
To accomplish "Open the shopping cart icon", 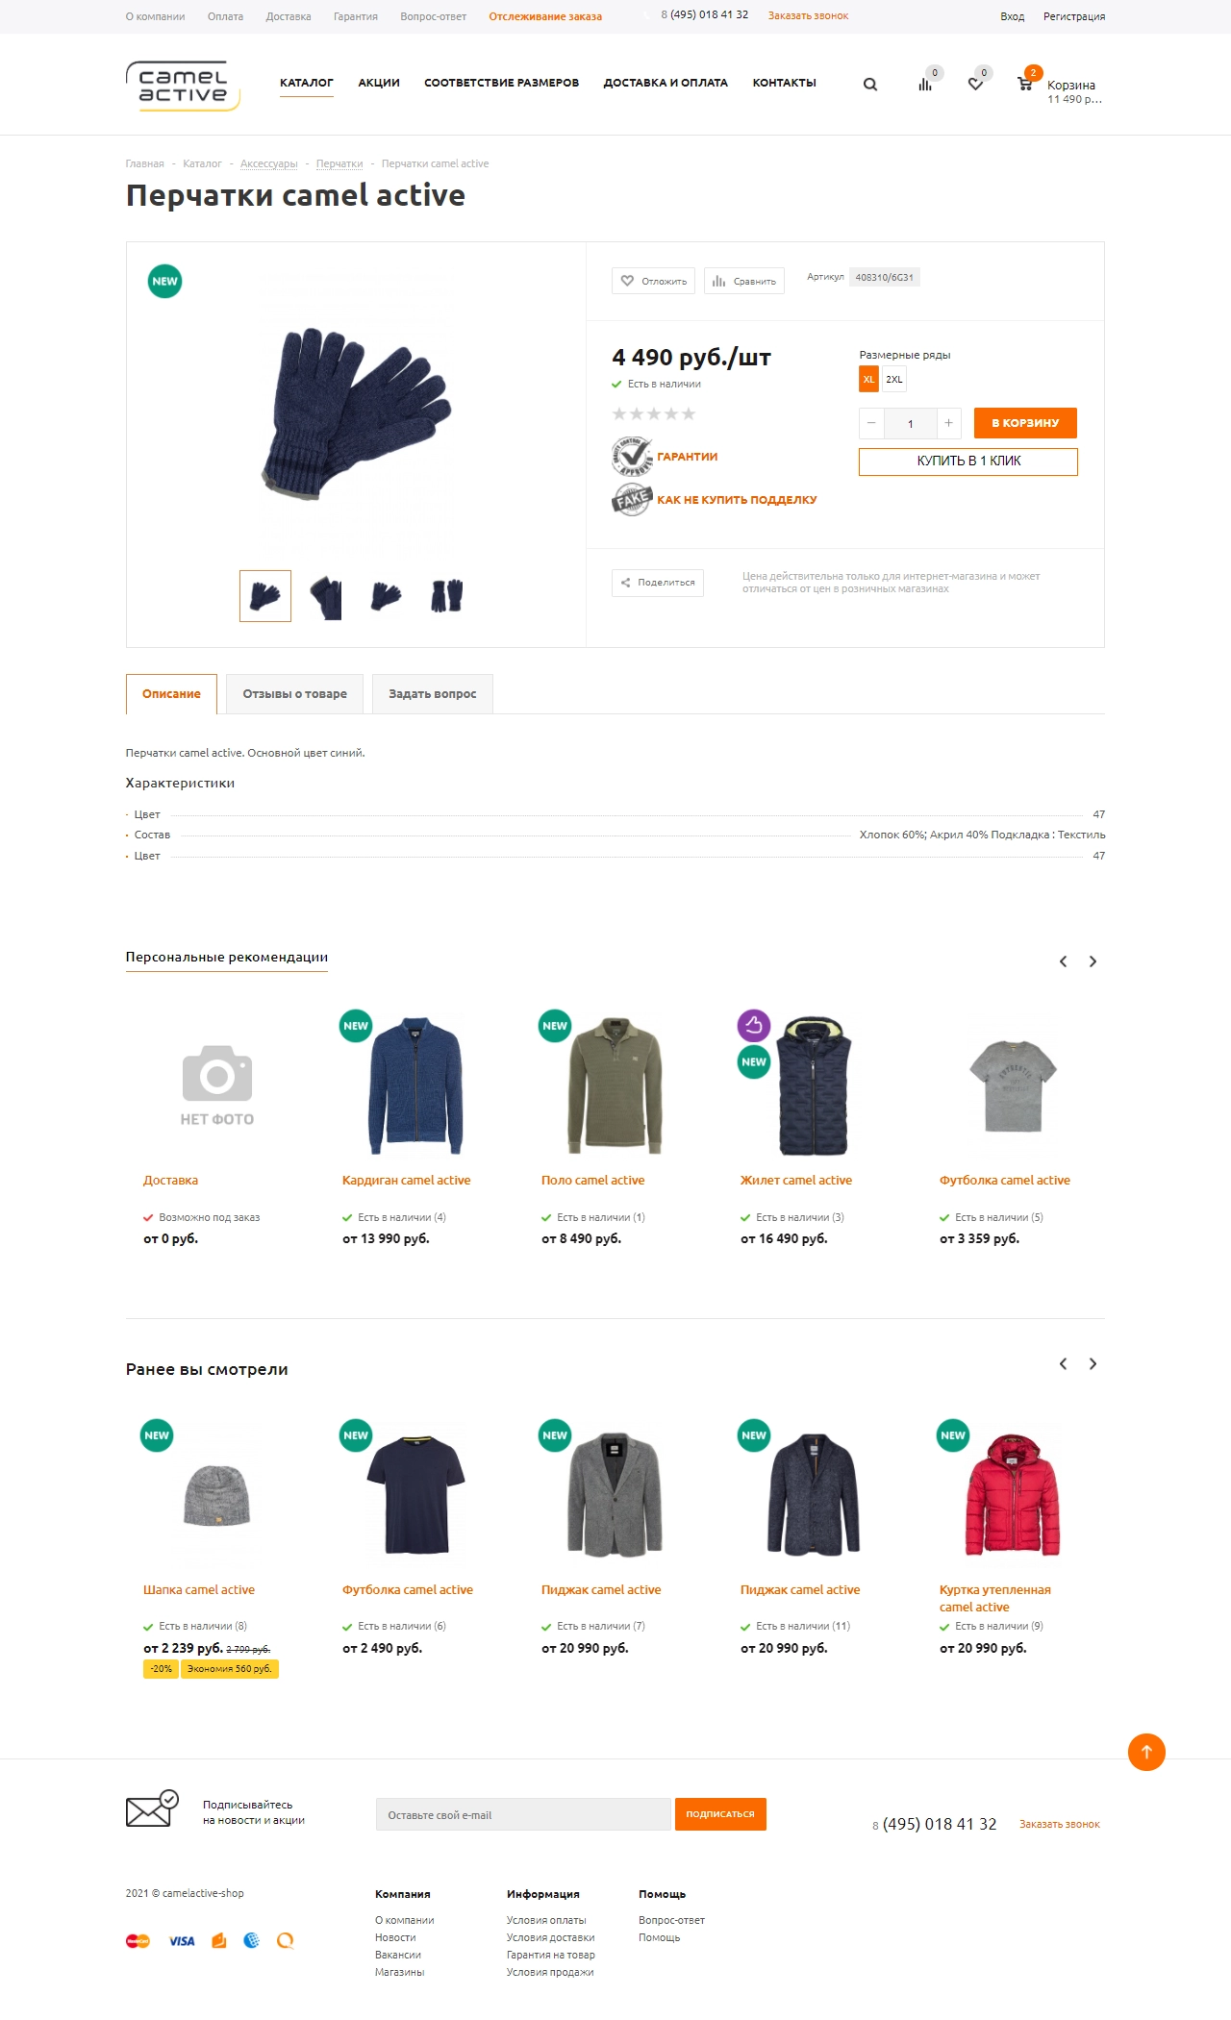I will (x=1025, y=84).
